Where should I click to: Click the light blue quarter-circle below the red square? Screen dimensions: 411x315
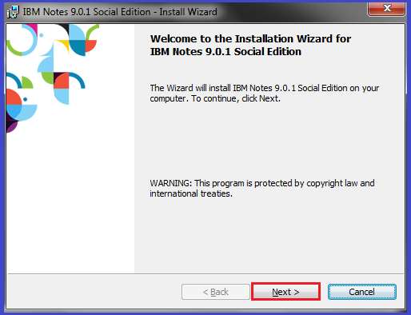(62, 96)
